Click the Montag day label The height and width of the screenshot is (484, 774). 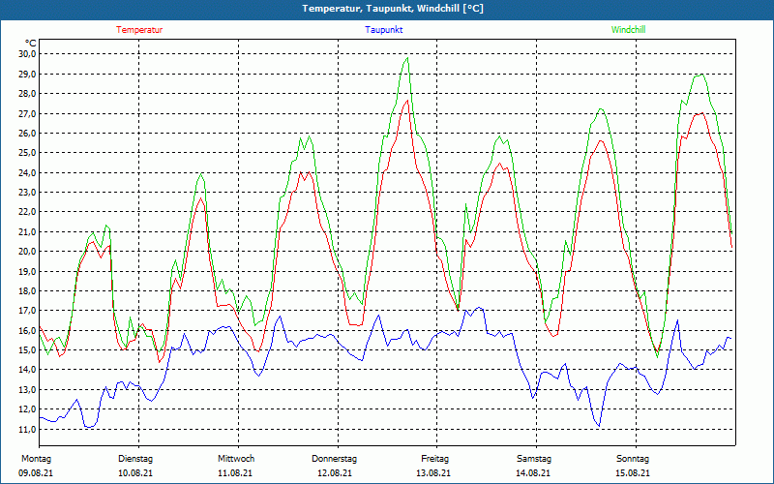pos(36,459)
